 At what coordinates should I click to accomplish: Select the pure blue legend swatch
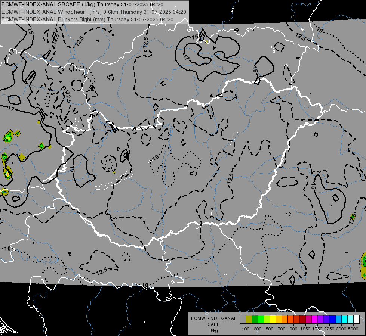tap(332, 319)
